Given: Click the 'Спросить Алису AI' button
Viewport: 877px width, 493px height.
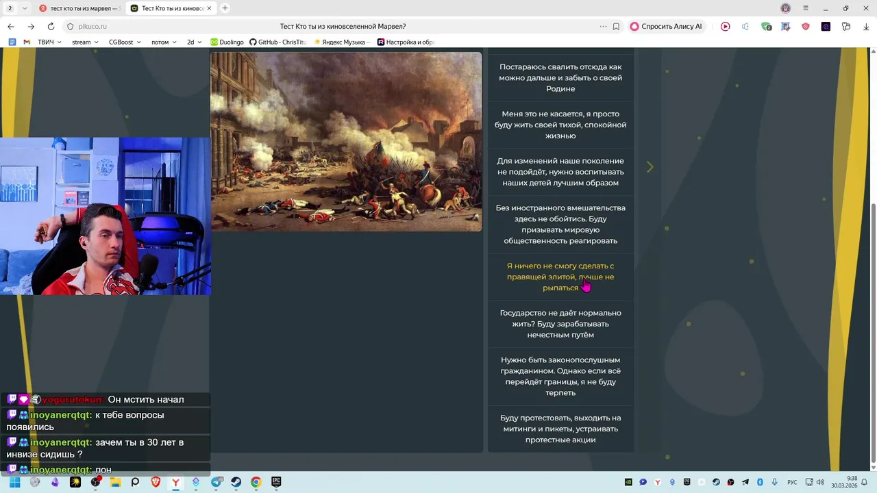Looking at the screenshot, I should pos(667,26).
